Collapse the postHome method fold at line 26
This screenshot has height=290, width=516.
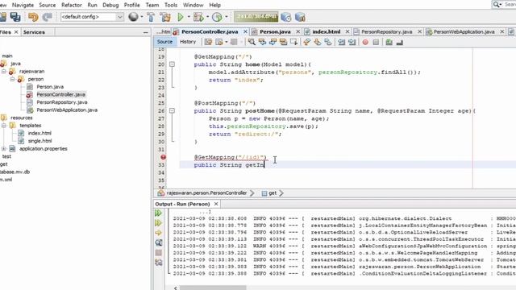pyautogui.click(x=172, y=111)
